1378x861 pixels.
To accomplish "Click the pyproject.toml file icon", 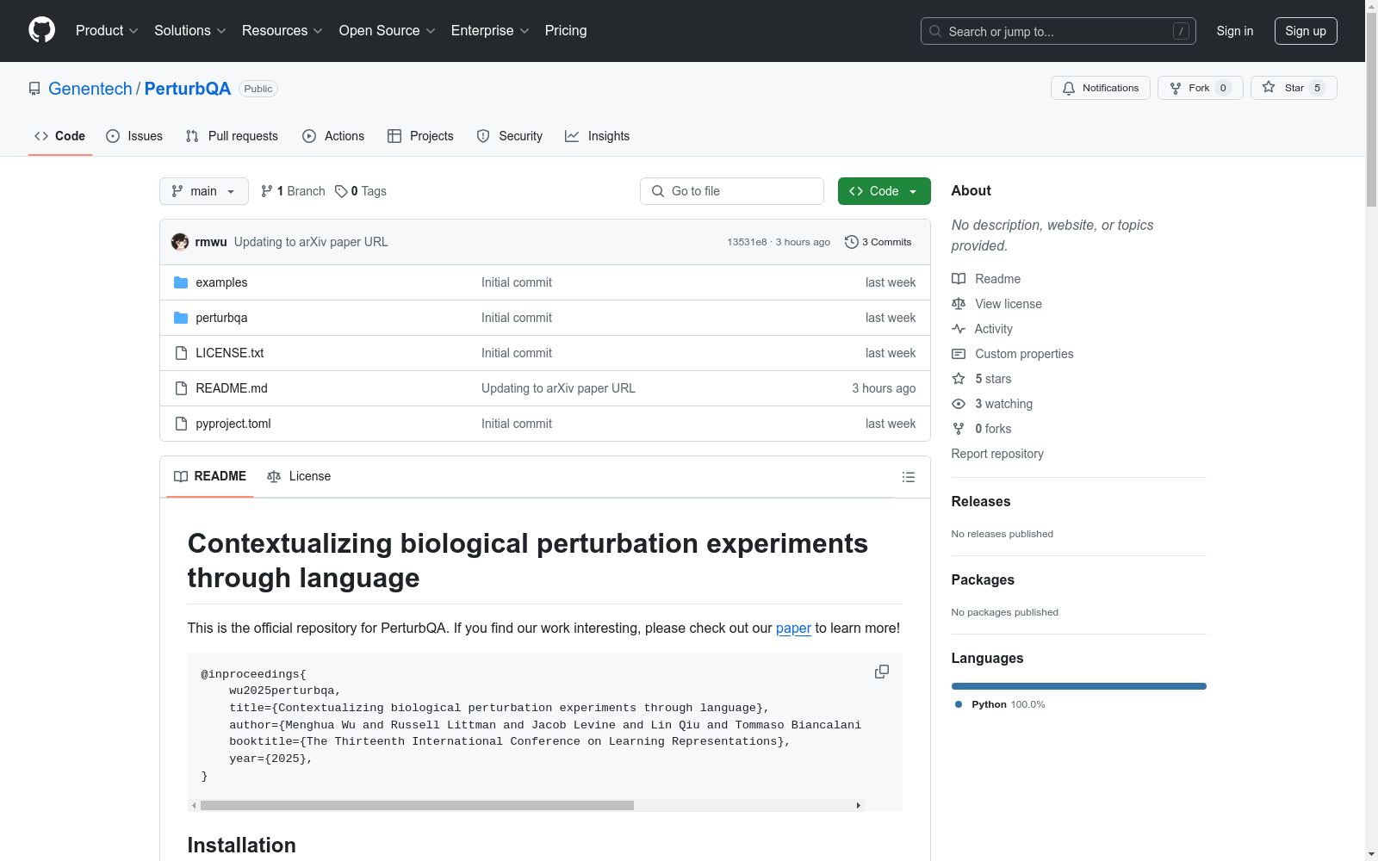I will (x=181, y=424).
